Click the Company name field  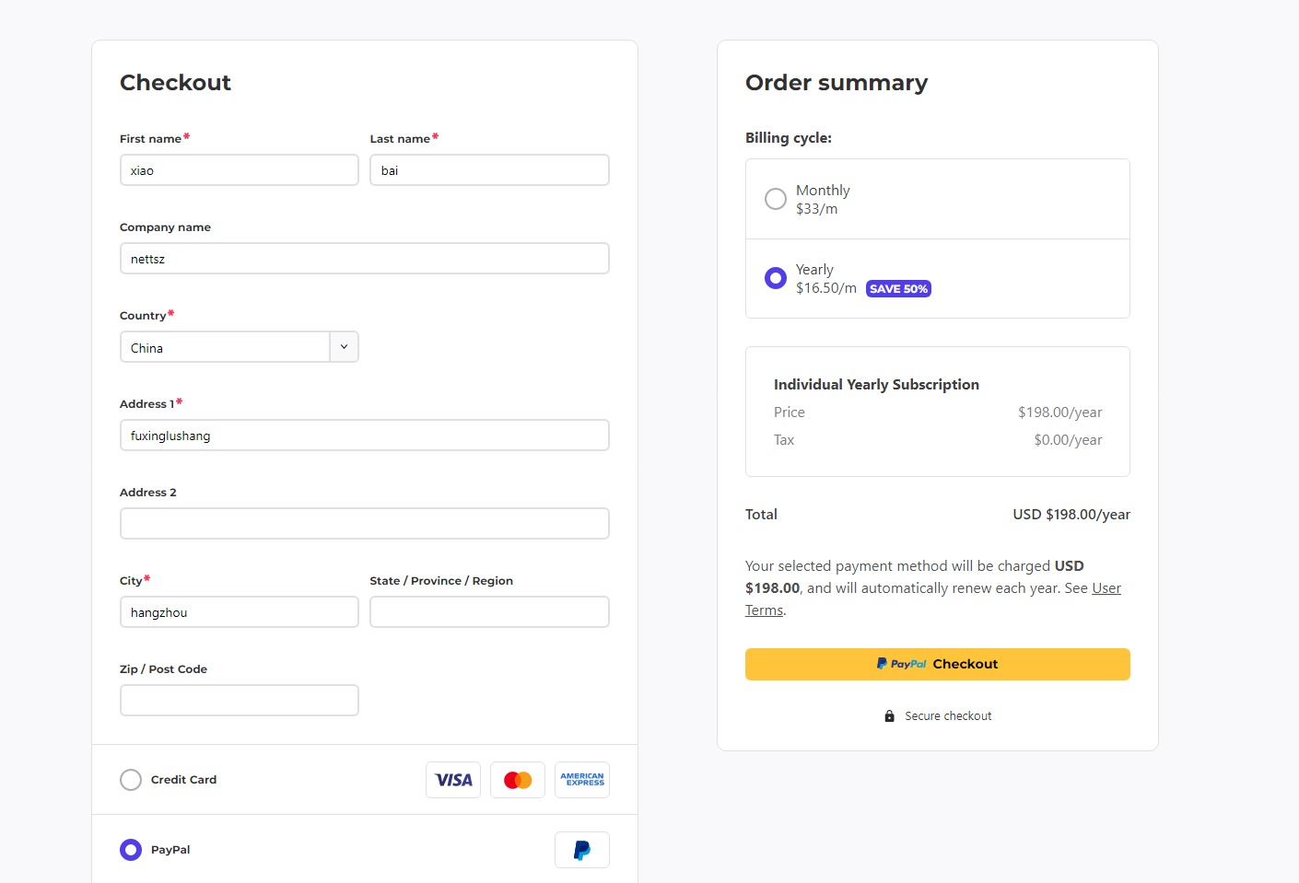[364, 259]
